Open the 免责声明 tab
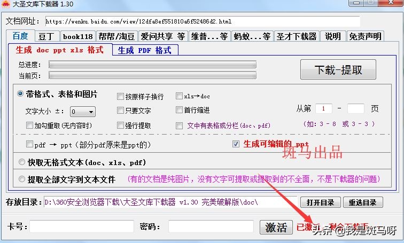Screen dimensions: 404x243 click(x=365, y=36)
